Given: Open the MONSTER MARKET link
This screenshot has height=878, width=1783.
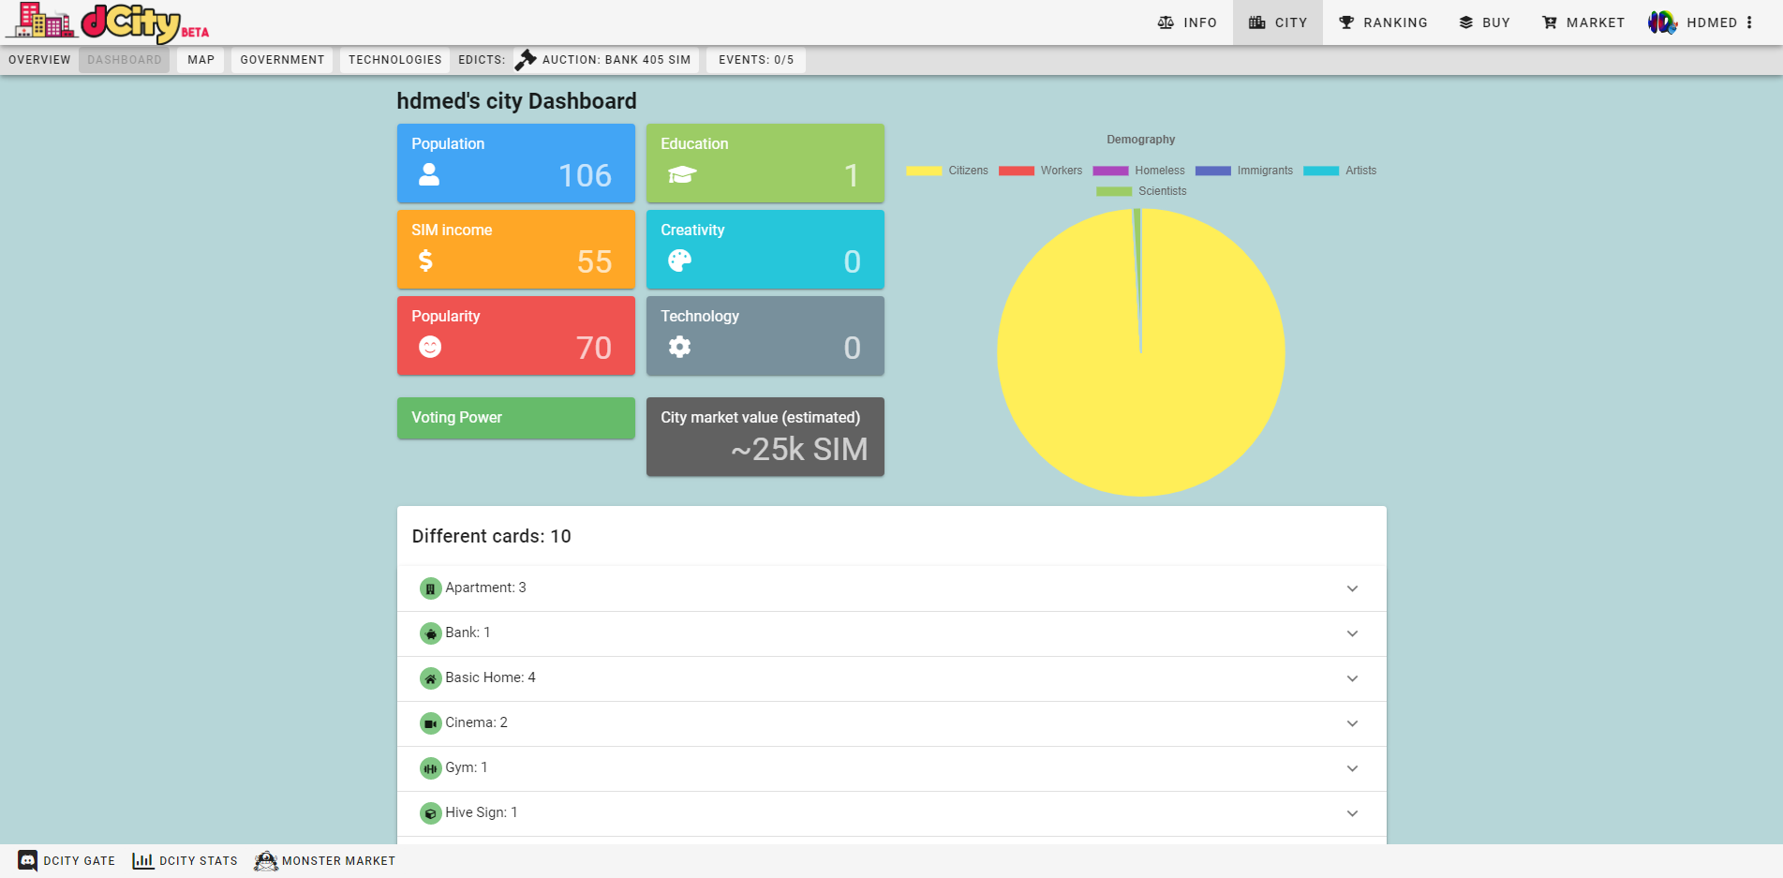Looking at the screenshot, I should pos(325,860).
